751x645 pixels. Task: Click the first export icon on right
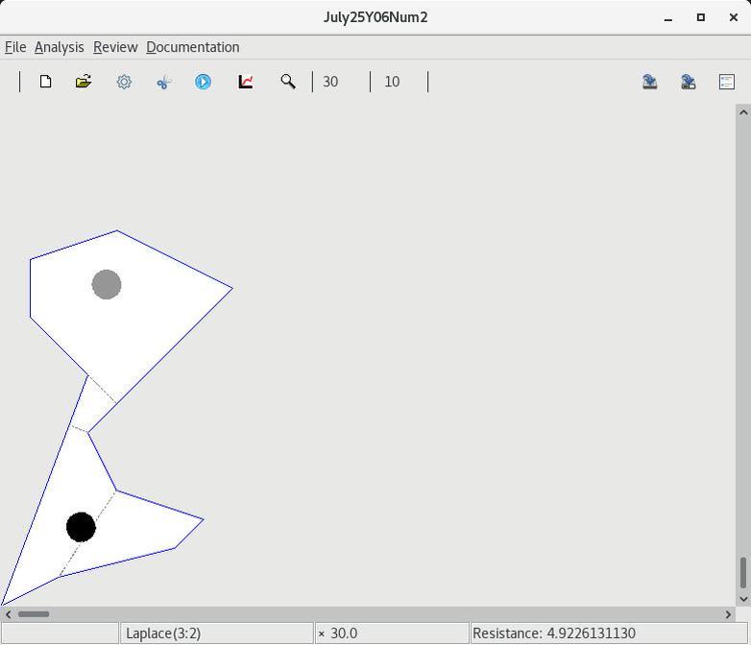click(x=650, y=82)
